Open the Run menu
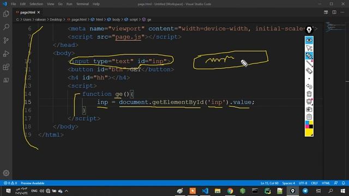The width and height of the screenshot is (349, 196). (69, 4)
